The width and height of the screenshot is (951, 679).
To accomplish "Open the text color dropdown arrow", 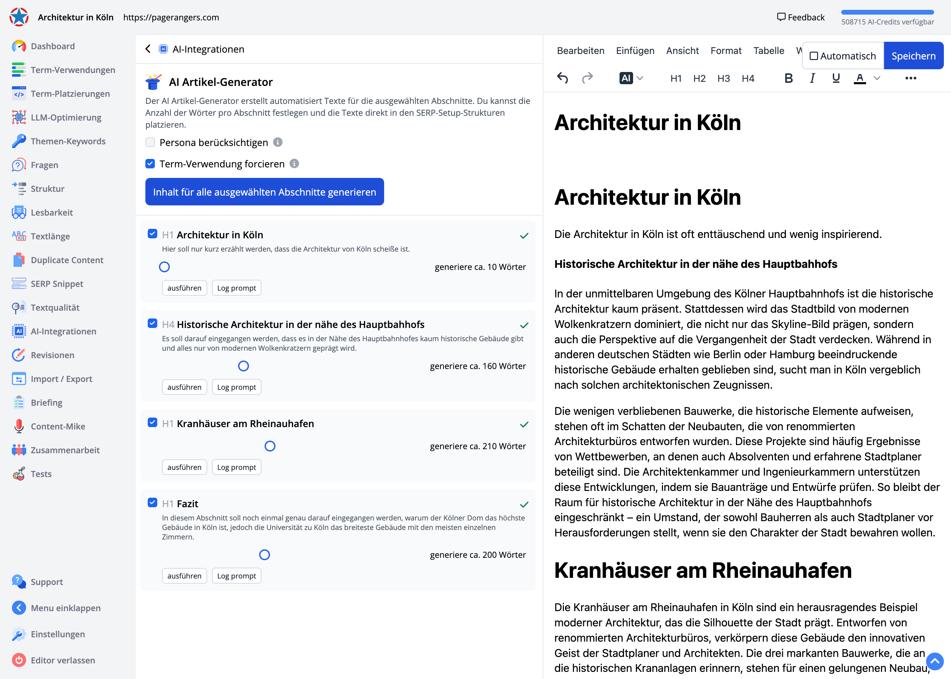I will coord(877,78).
